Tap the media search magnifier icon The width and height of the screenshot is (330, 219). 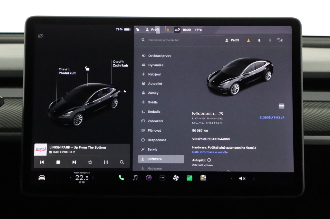pyautogui.click(x=122, y=162)
